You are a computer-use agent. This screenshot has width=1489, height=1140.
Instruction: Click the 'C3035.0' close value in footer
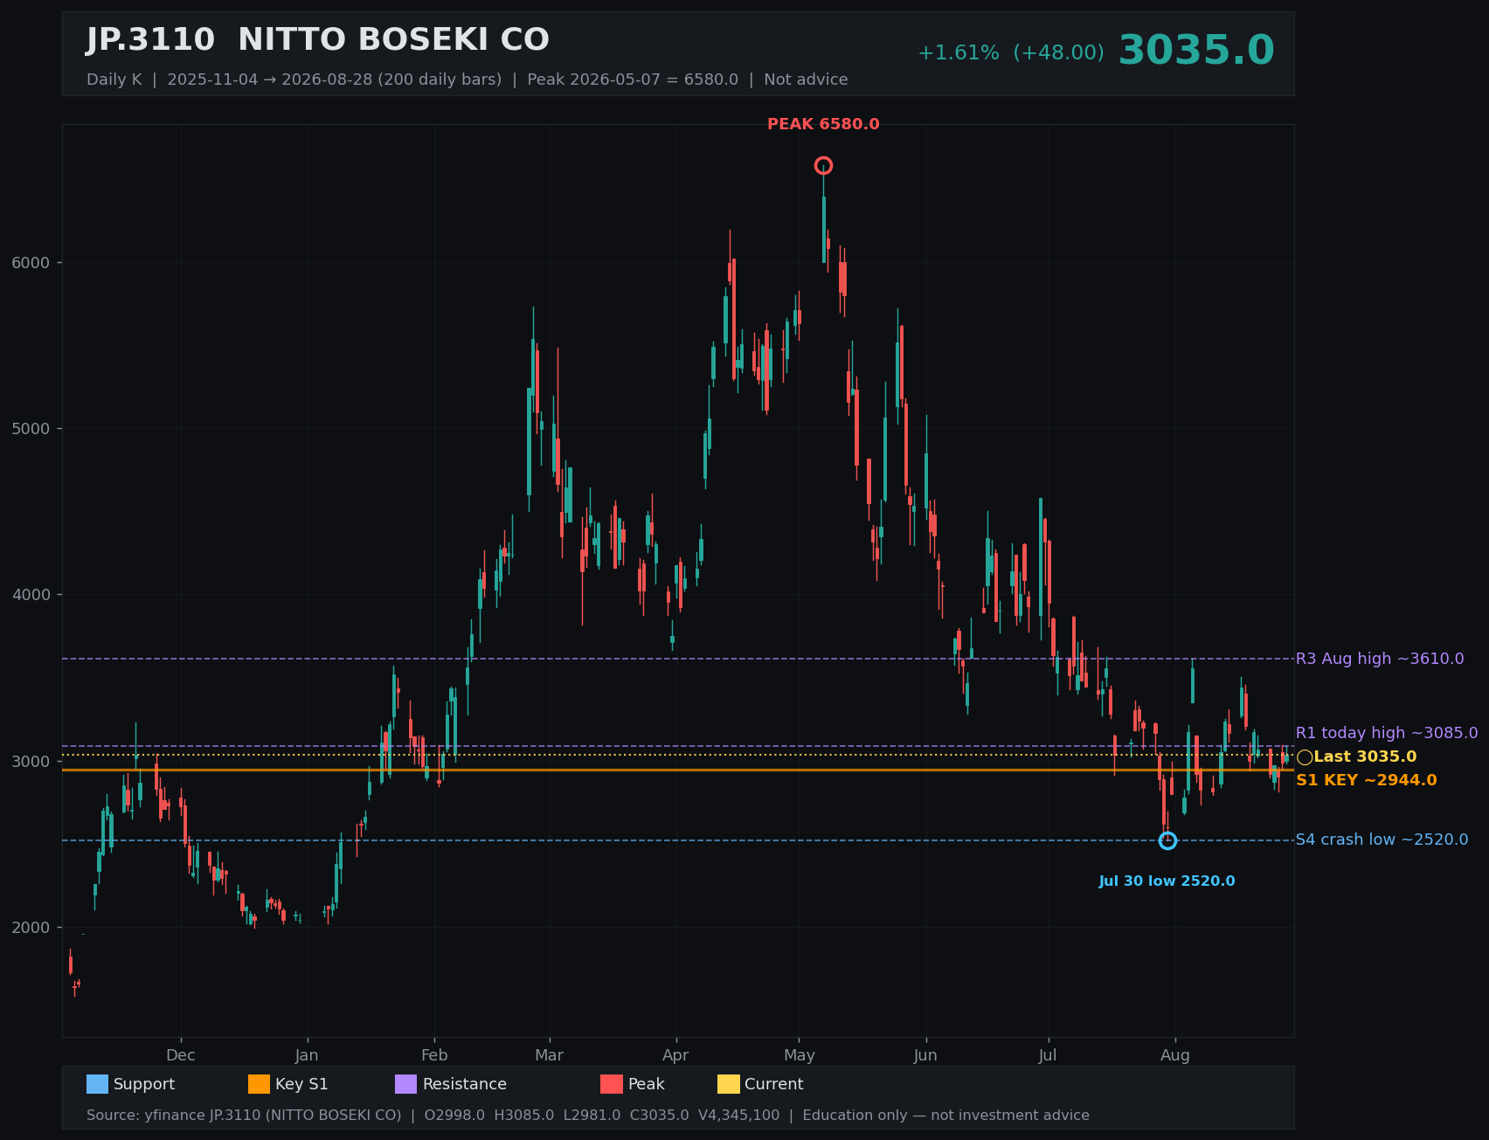660,1116
